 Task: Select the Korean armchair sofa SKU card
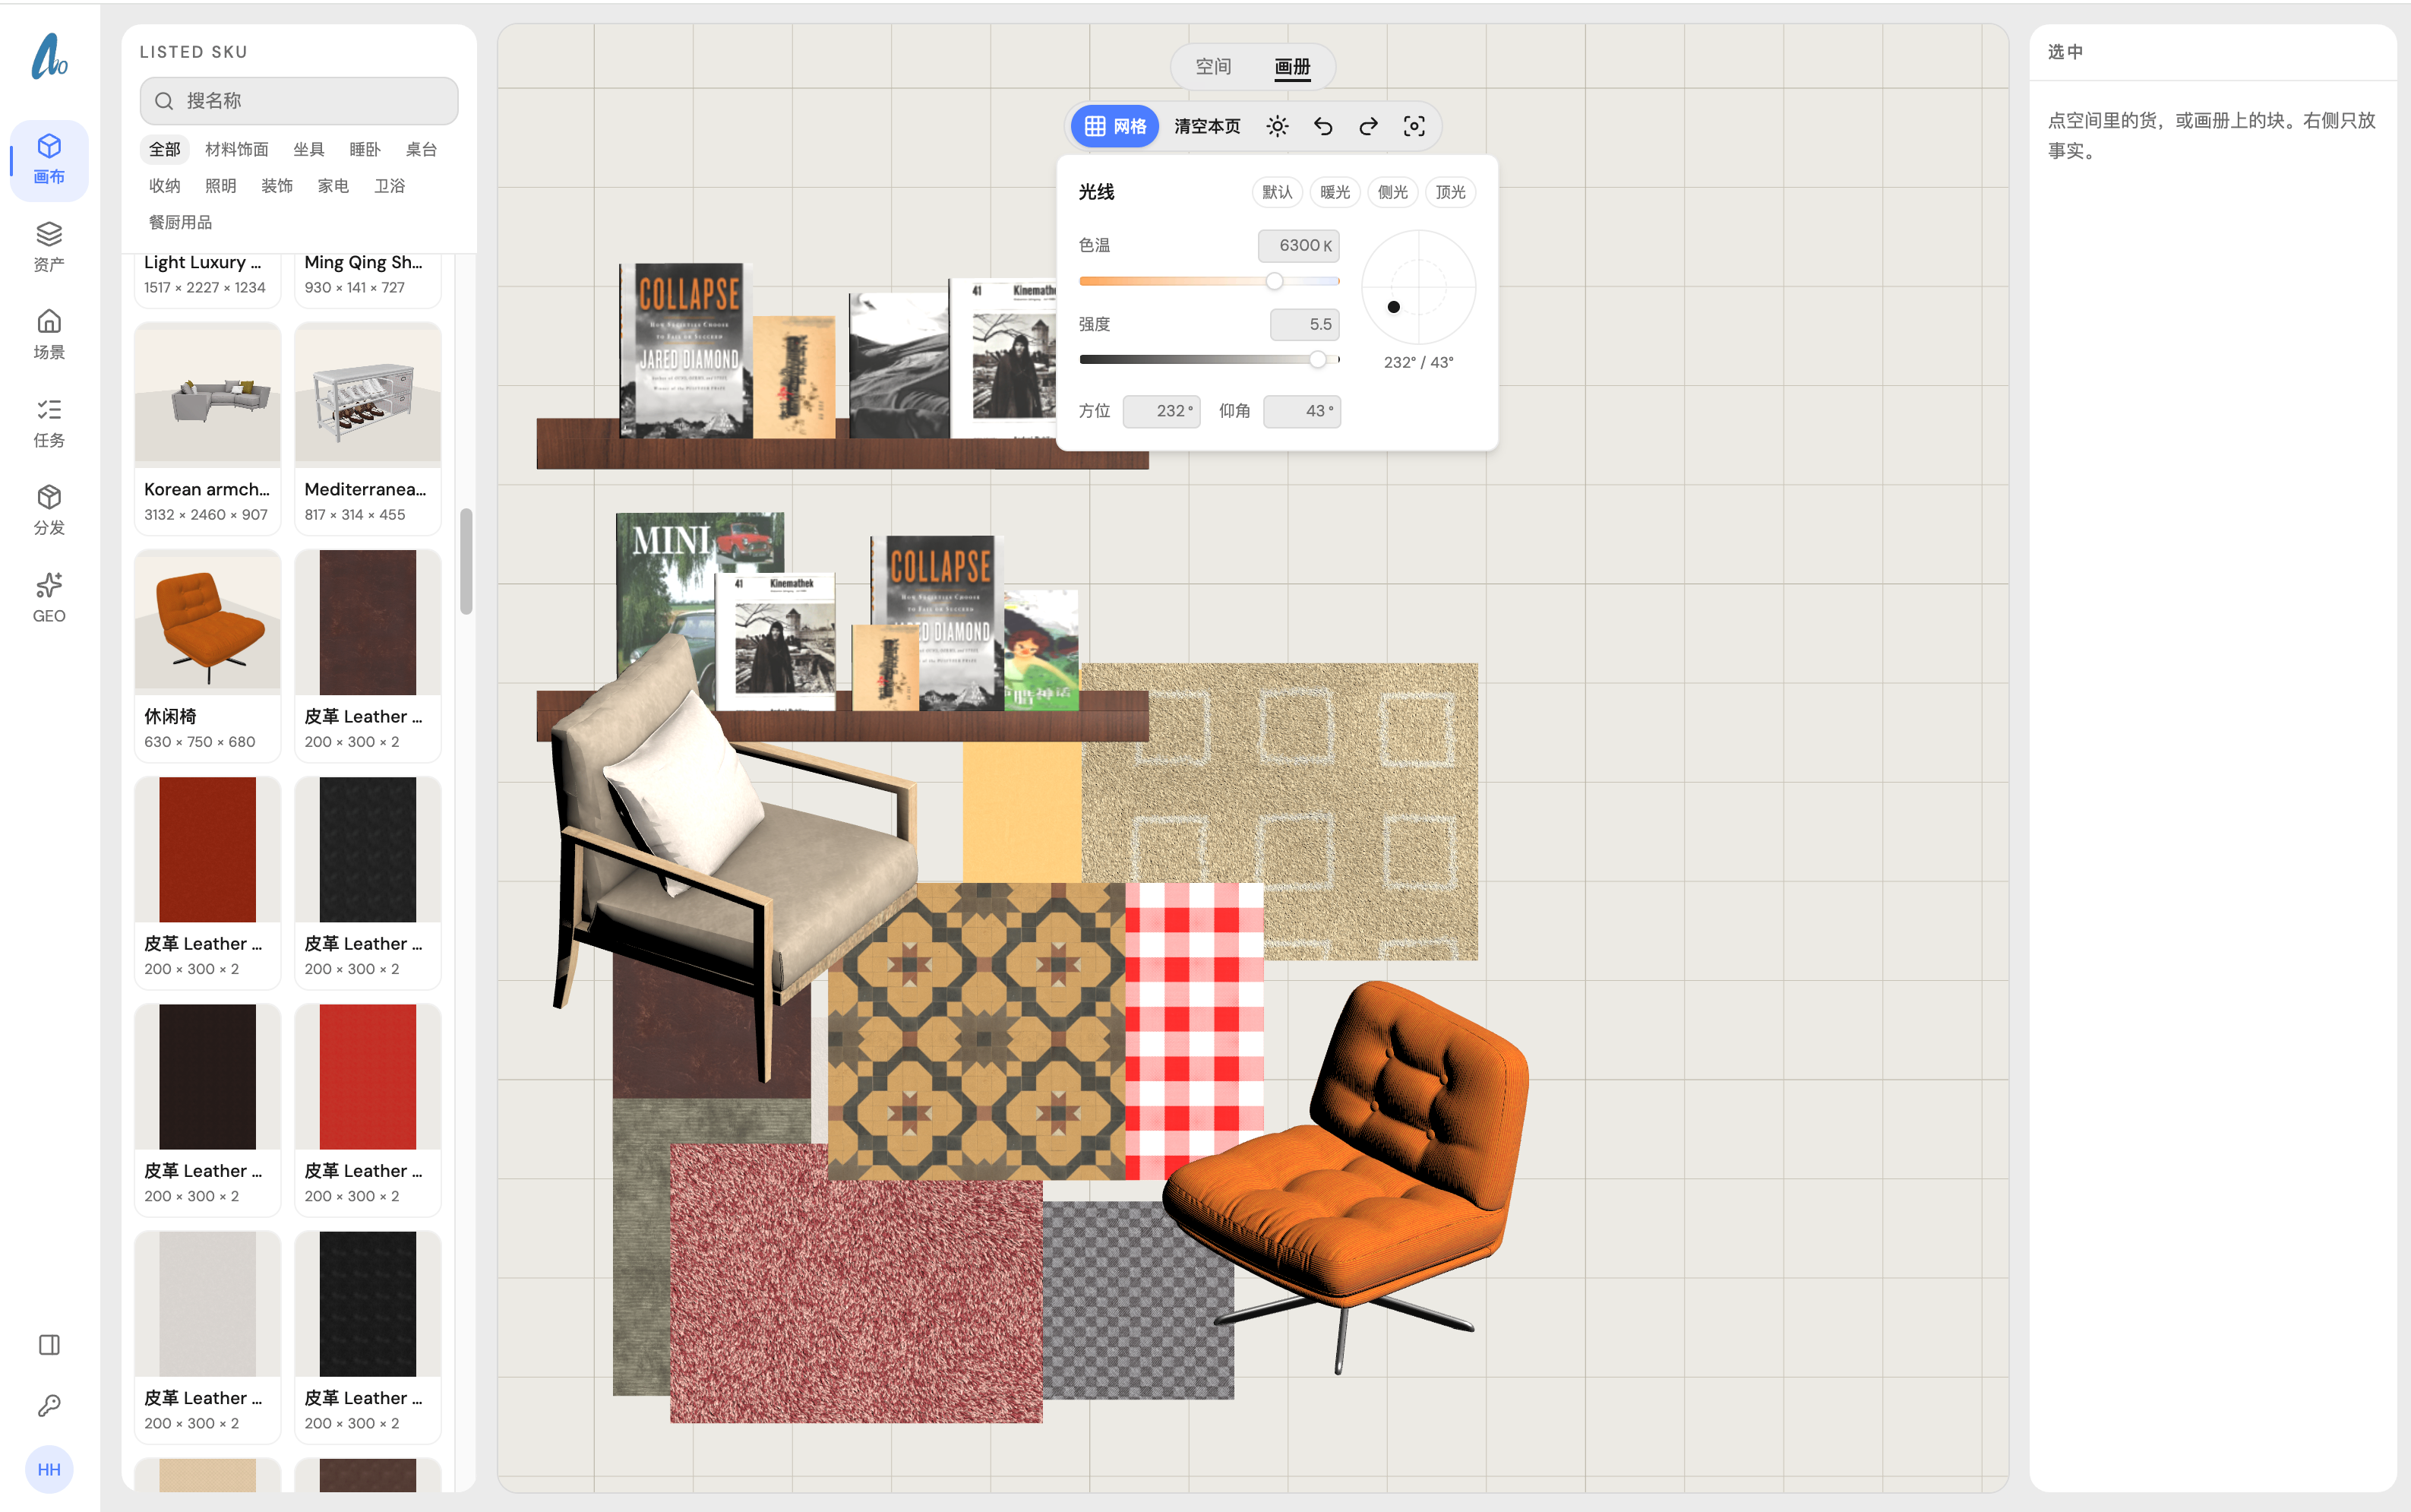(208, 428)
